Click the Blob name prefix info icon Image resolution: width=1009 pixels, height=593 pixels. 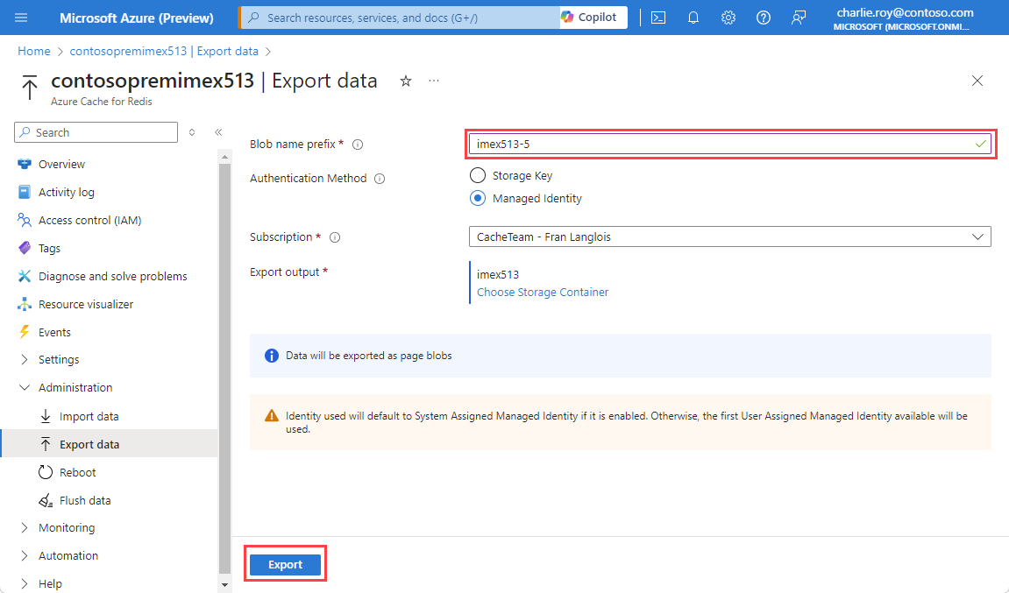(x=358, y=145)
